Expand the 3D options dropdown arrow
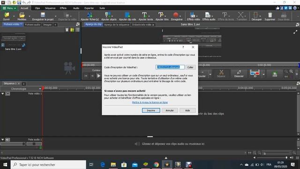The width and height of the screenshot is (300, 169). click(x=263, y=74)
